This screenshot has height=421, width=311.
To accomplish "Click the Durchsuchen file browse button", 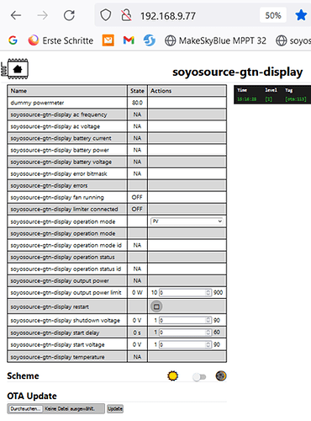I will [x=25, y=408].
